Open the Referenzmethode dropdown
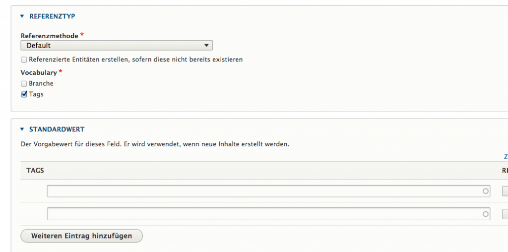The image size is (508, 252). (x=117, y=46)
